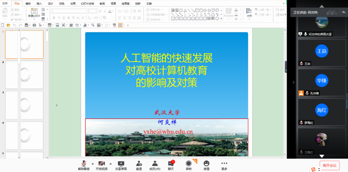Click the 离开会议 leave meeting button

click(x=329, y=165)
